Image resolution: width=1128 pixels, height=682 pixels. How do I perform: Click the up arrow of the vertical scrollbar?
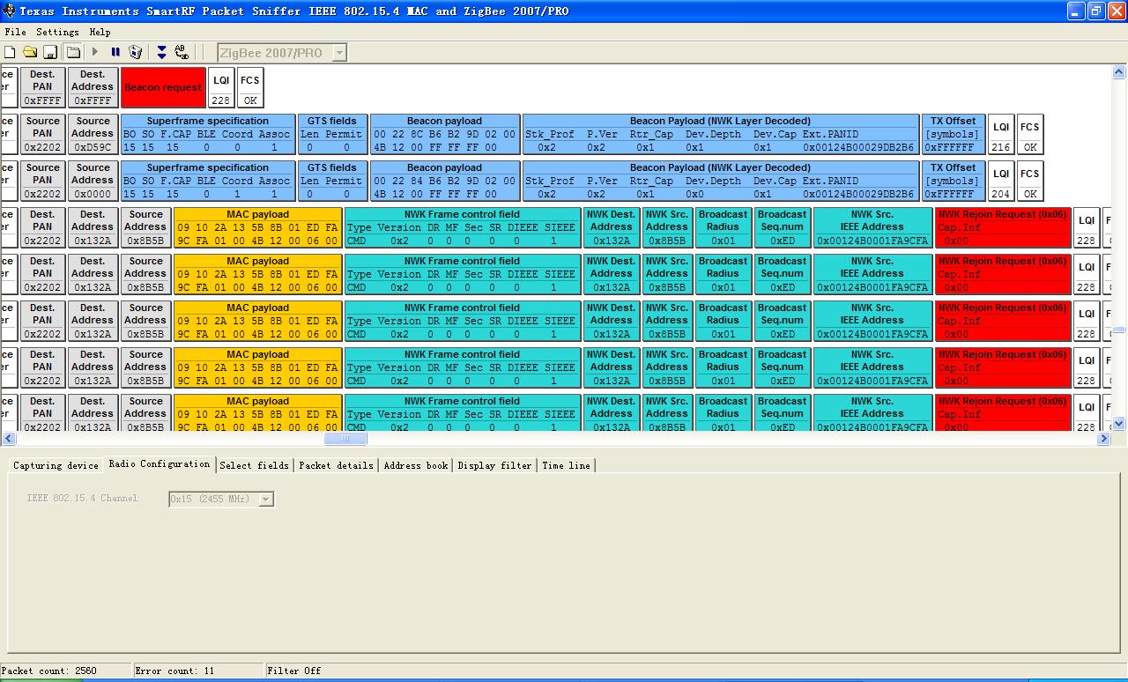[1119, 70]
